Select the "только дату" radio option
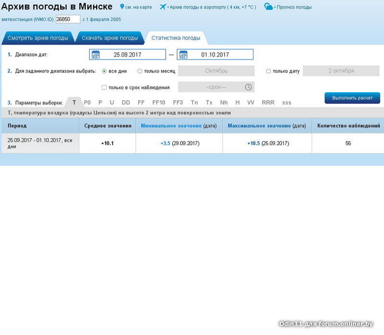 tap(268, 71)
